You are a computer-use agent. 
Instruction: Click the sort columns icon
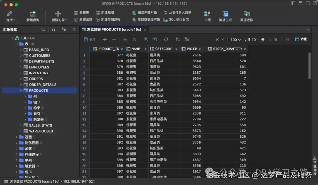[x=187, y=39]
